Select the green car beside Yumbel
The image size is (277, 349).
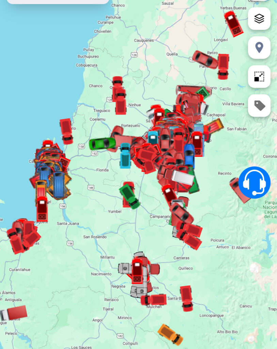tap(129, 196)
